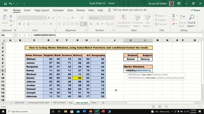This screenshot has width=204, height=114.
Task: Switch to Review ribbon tab
Action: pyautogui.click(x=81, y=10)
